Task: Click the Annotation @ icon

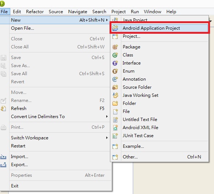Action: pos(115,79)
